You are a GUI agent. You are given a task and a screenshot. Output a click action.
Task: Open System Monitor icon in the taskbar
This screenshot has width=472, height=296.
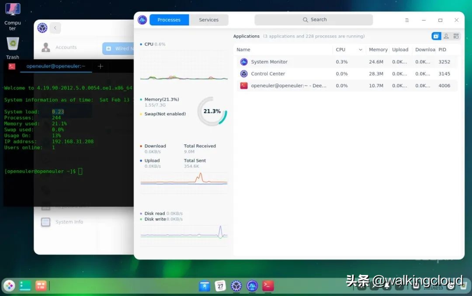point(252,285)
